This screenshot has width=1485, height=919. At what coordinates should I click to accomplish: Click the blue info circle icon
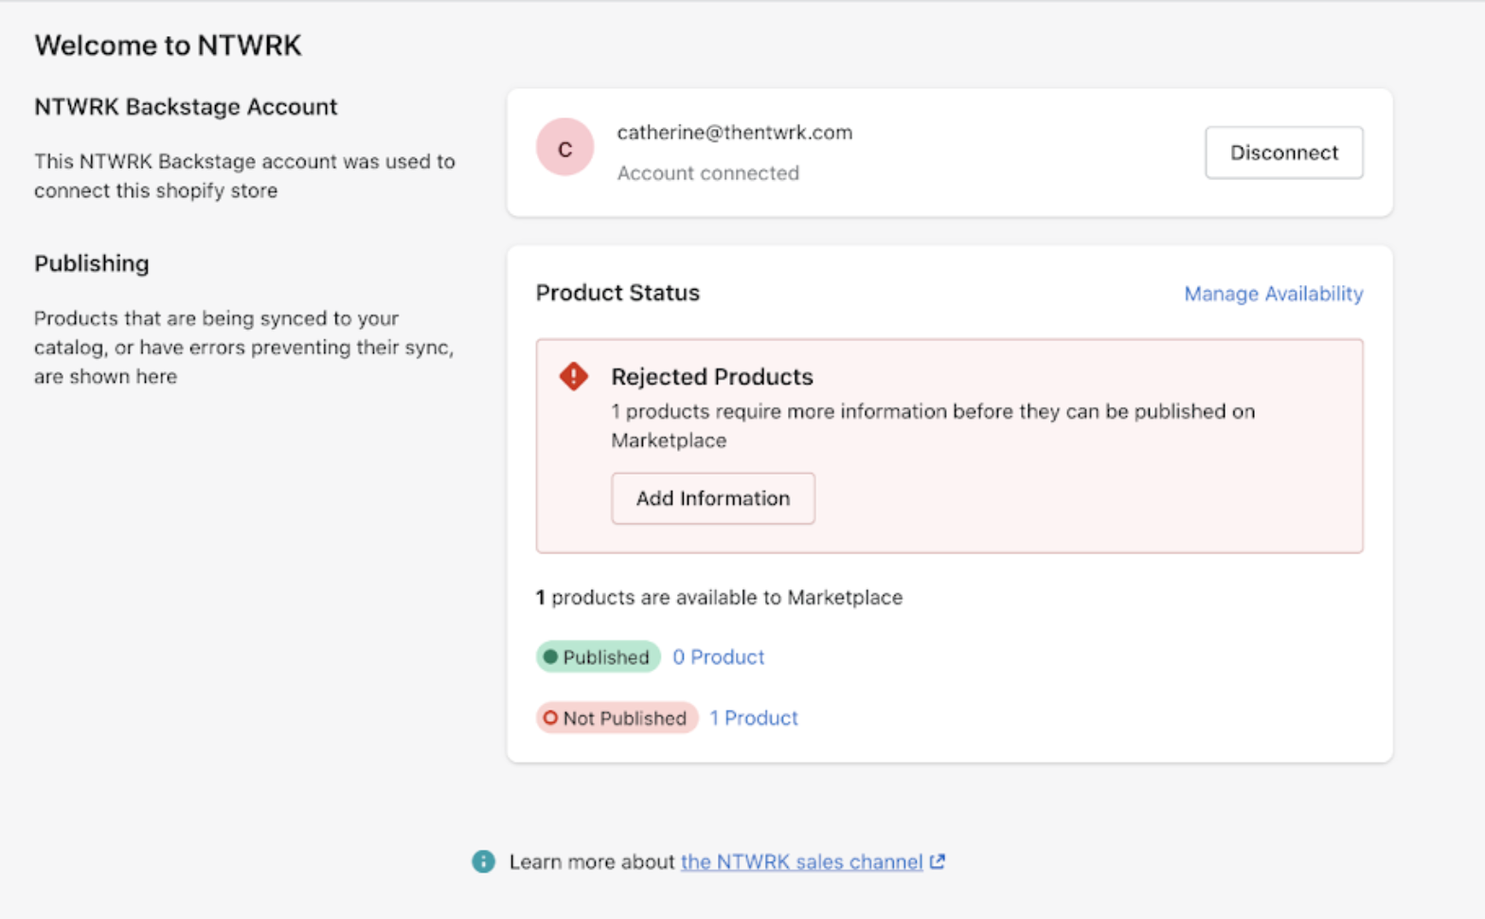coord(483,861)
